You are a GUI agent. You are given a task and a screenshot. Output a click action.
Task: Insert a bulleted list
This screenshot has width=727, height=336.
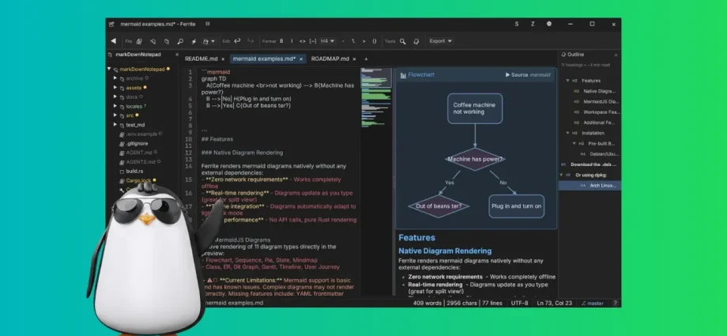(x=343, y=41)
